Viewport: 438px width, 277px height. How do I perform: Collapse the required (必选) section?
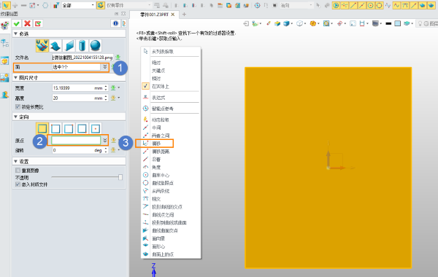[x=15, y=34]
